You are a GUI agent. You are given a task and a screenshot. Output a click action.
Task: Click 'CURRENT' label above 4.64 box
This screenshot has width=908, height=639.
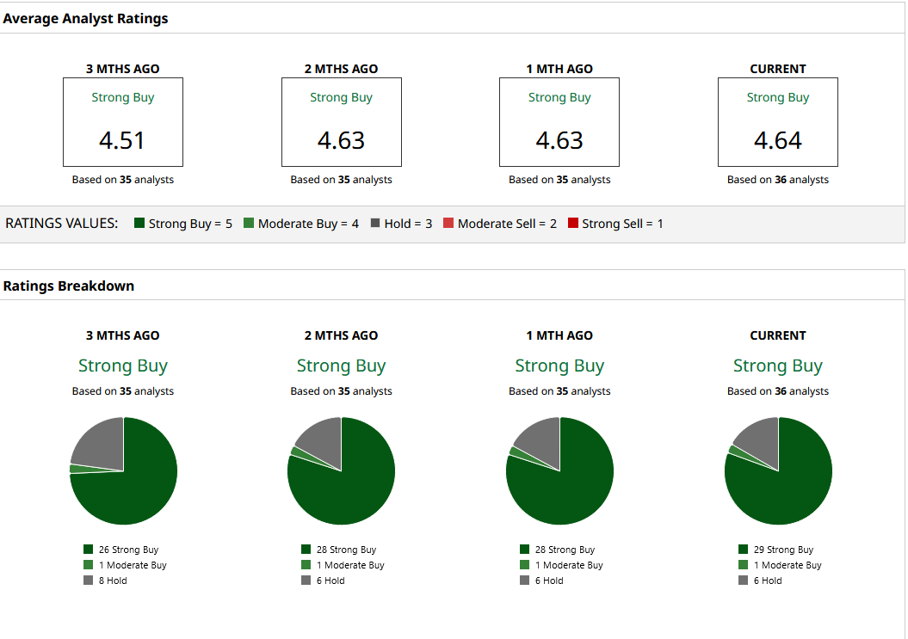click(x=778, y=69)
